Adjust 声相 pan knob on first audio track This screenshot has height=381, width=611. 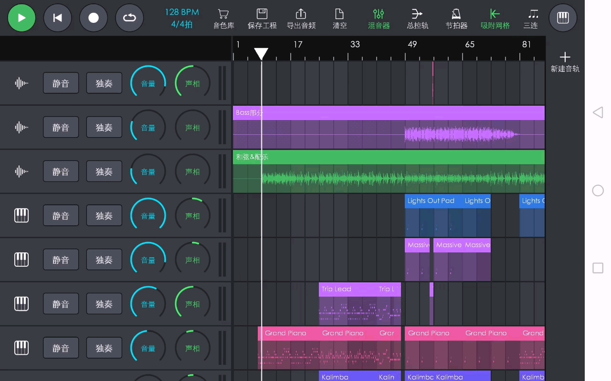(x=192, y=83)
